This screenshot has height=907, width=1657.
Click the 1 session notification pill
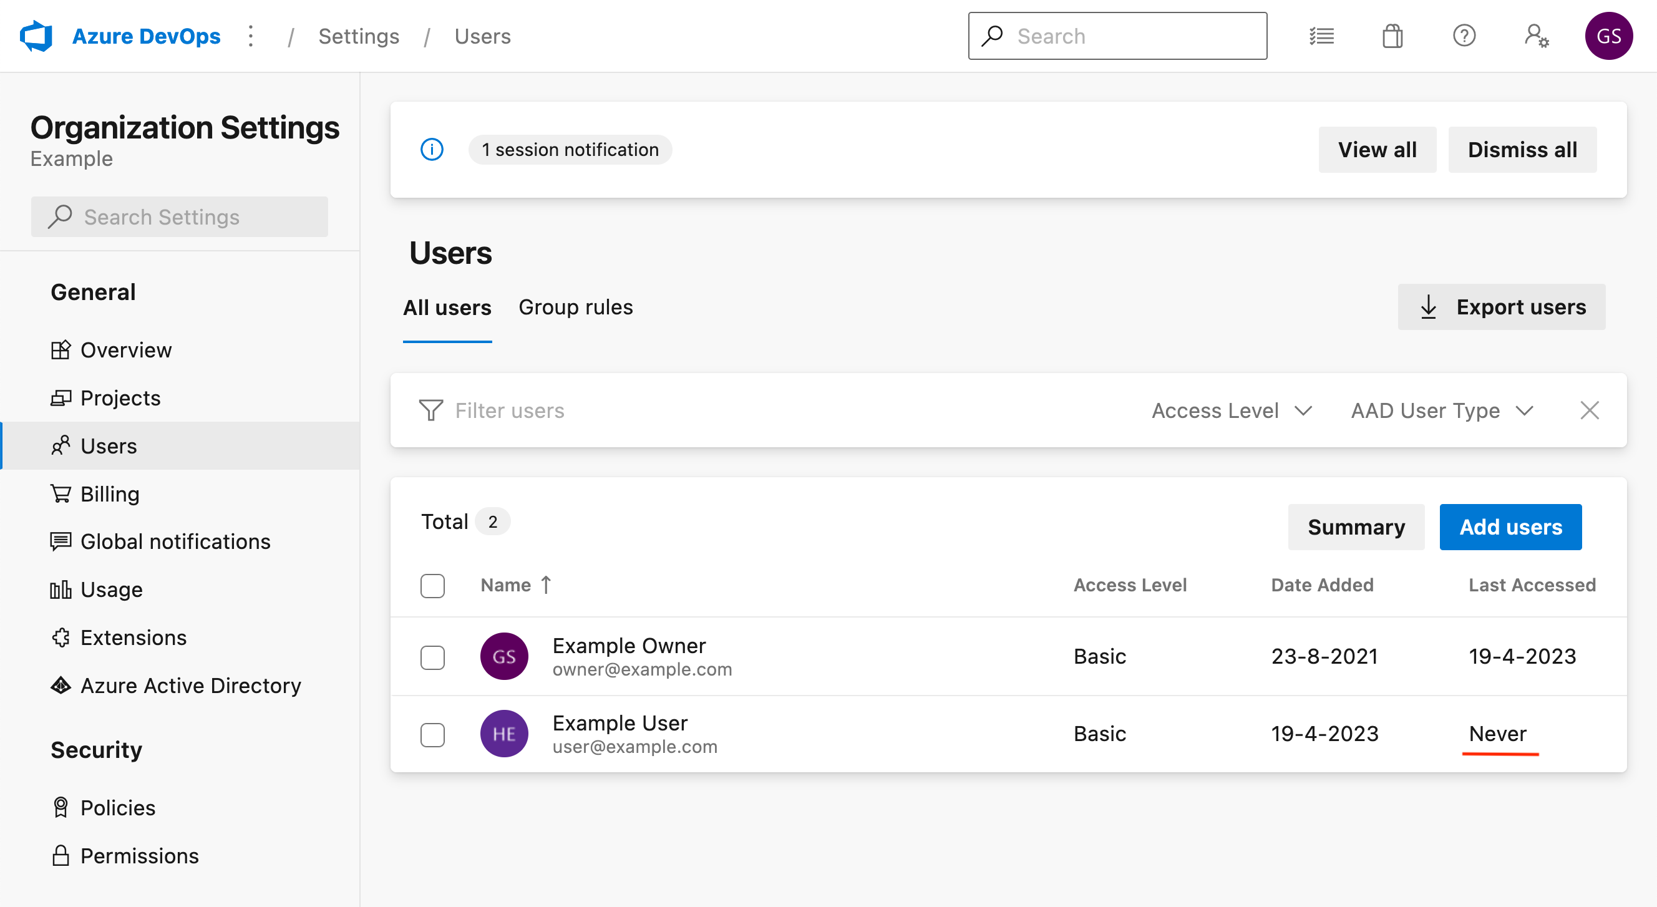coord(570,149)
